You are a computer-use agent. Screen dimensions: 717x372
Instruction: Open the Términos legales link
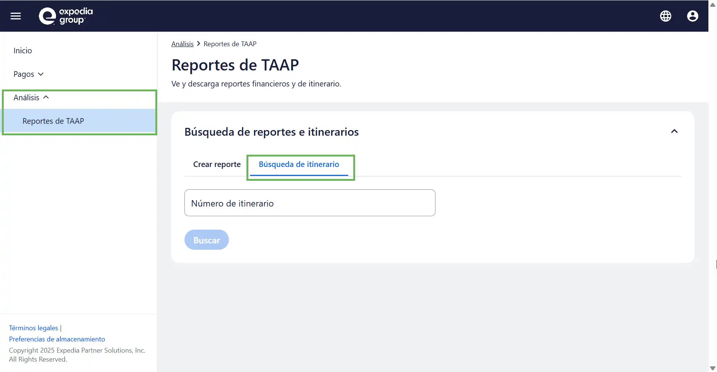coord(34,328)
